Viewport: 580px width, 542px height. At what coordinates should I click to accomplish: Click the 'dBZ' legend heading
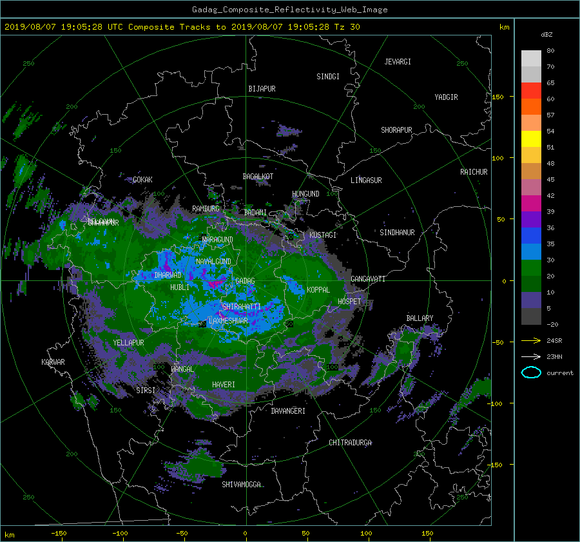tap(546, 34)
